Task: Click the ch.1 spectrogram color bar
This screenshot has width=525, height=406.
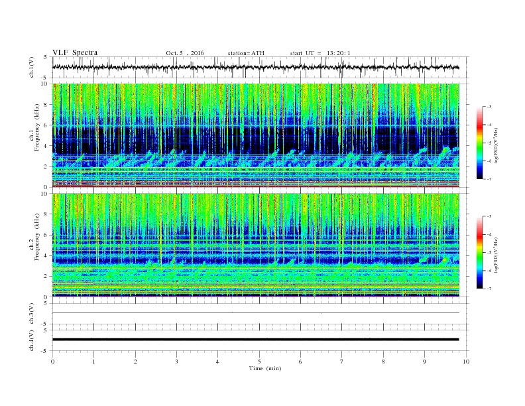Action: (479, 143)
